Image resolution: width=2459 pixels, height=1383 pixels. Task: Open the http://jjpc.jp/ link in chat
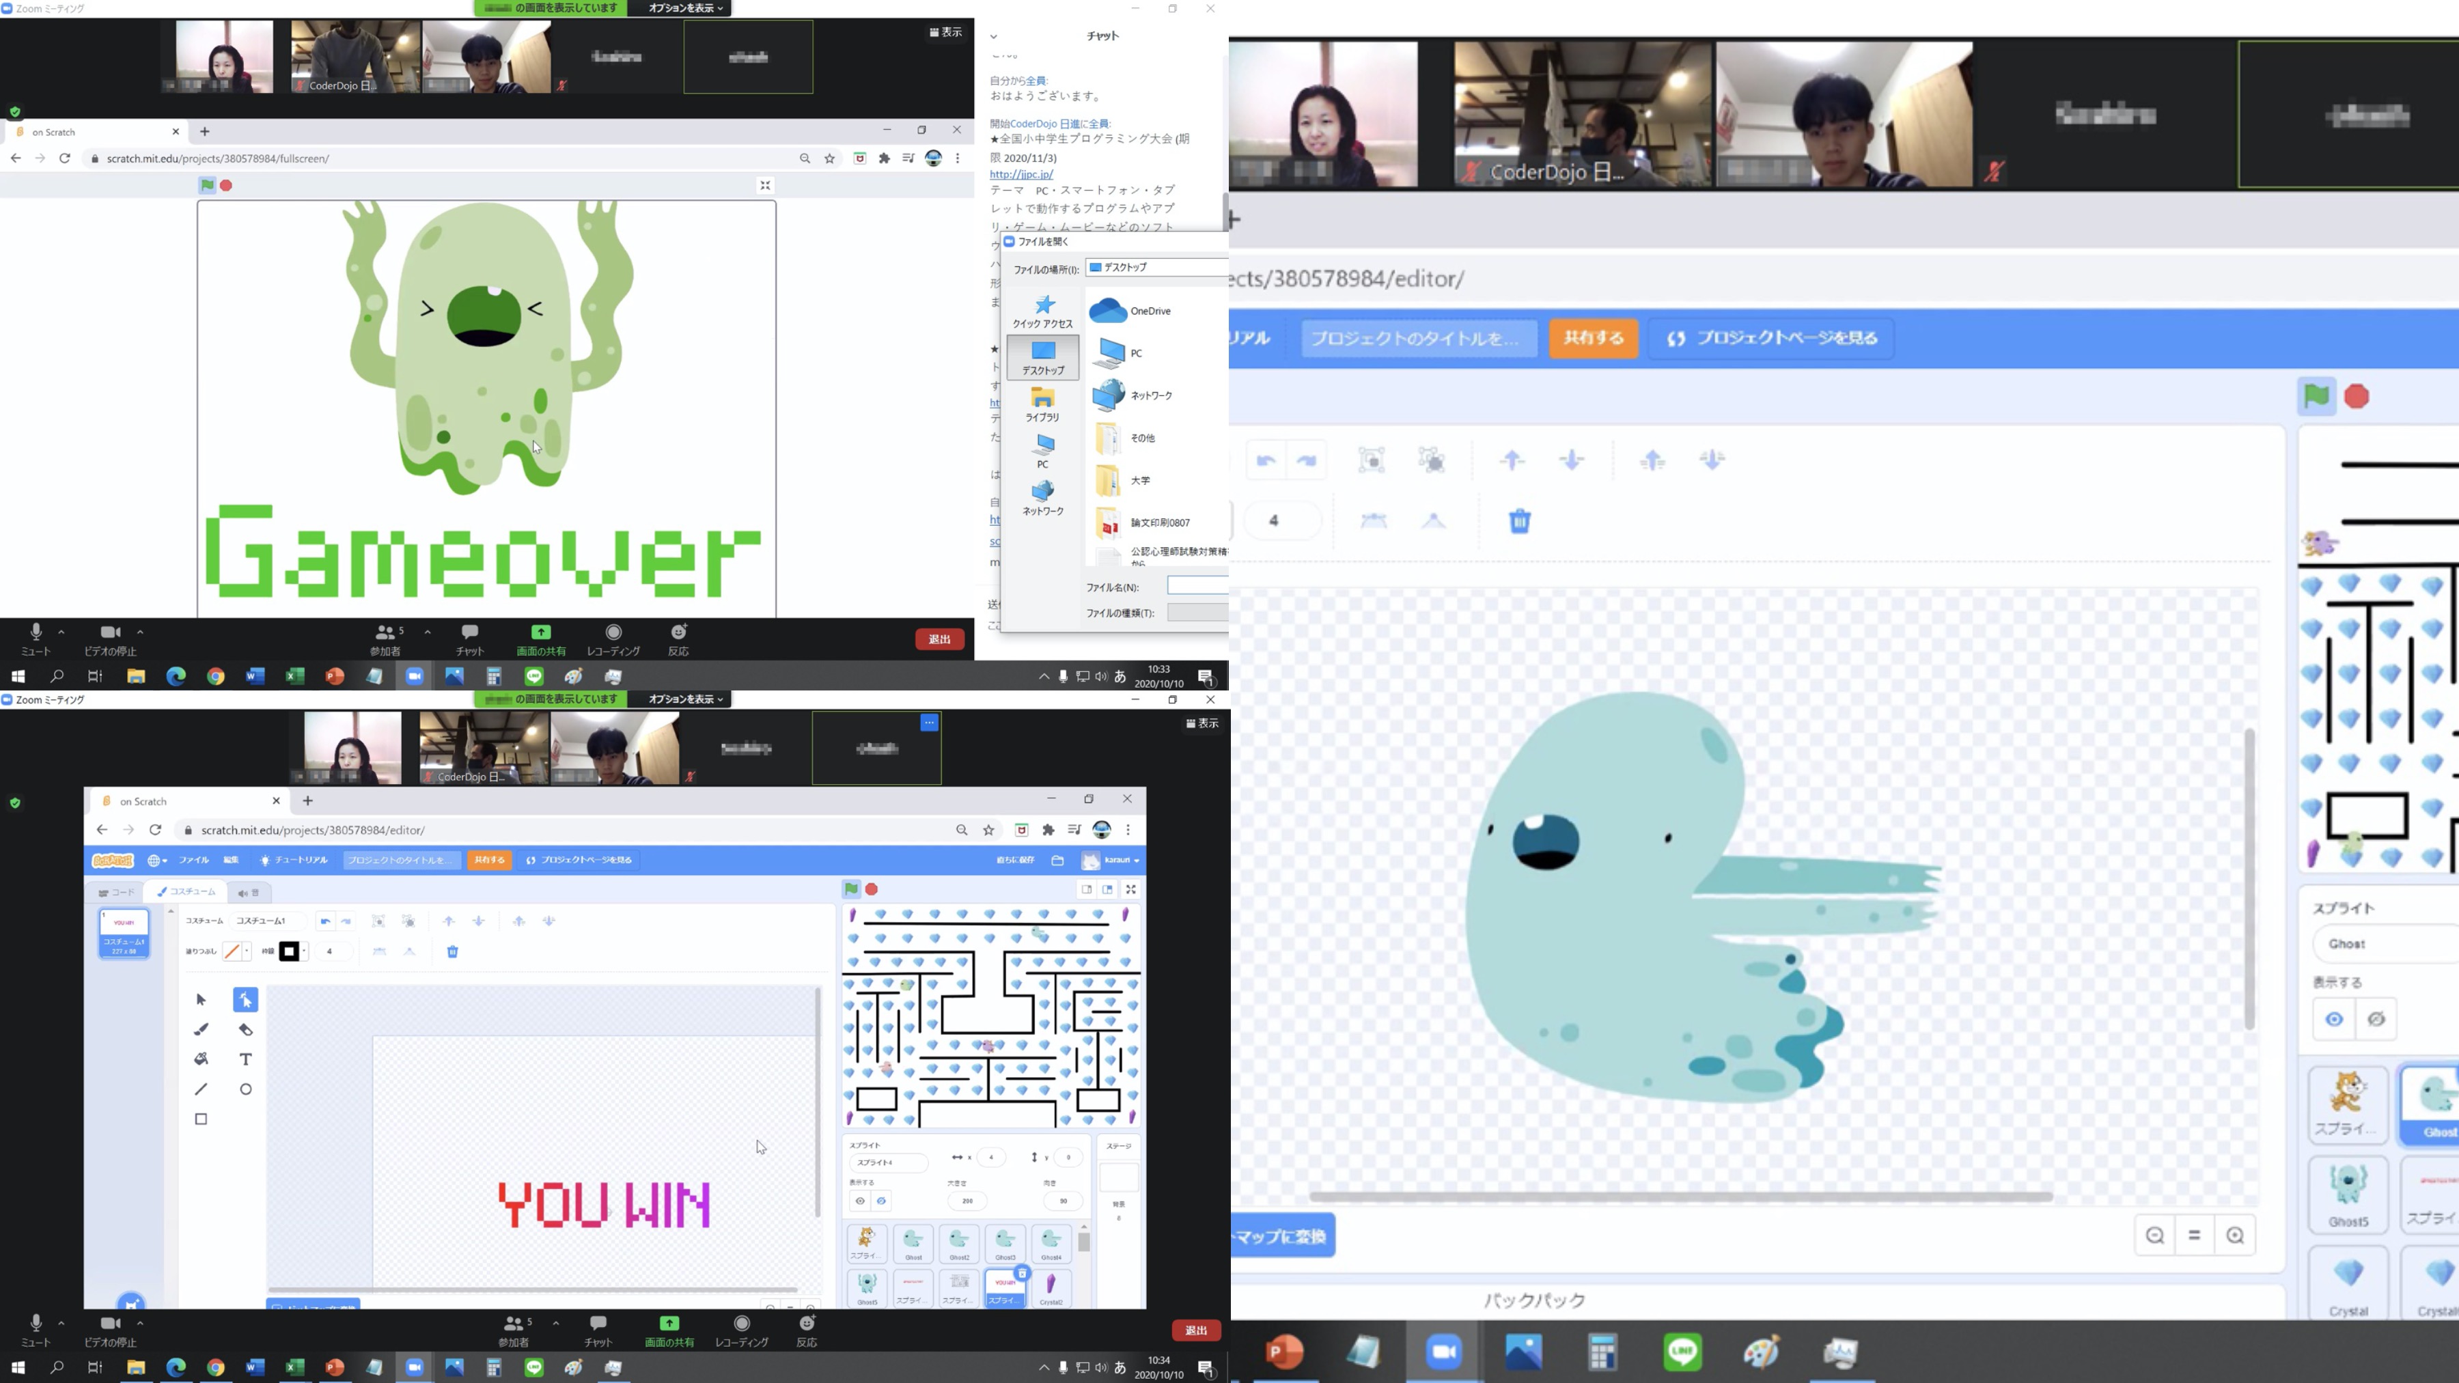1020,173
